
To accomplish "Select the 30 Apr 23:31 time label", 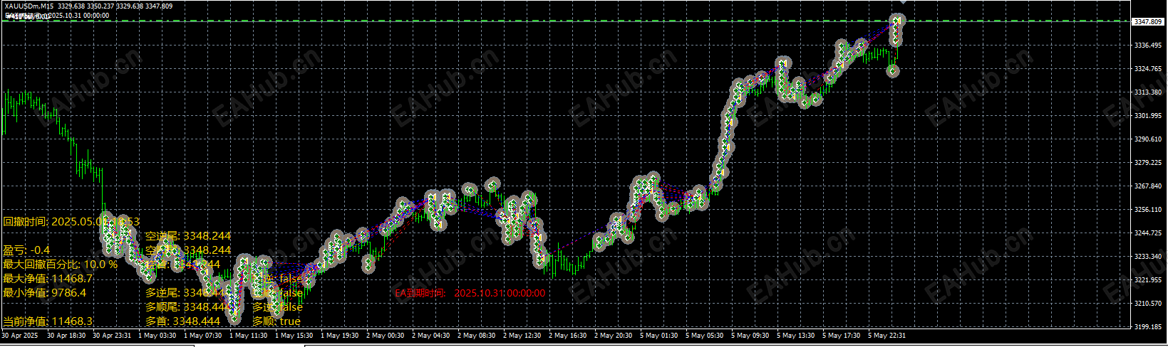I will click(112, 336).
